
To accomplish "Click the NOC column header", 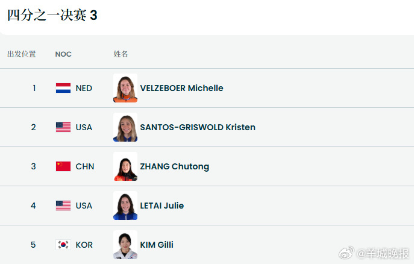I will pos(63,54).
